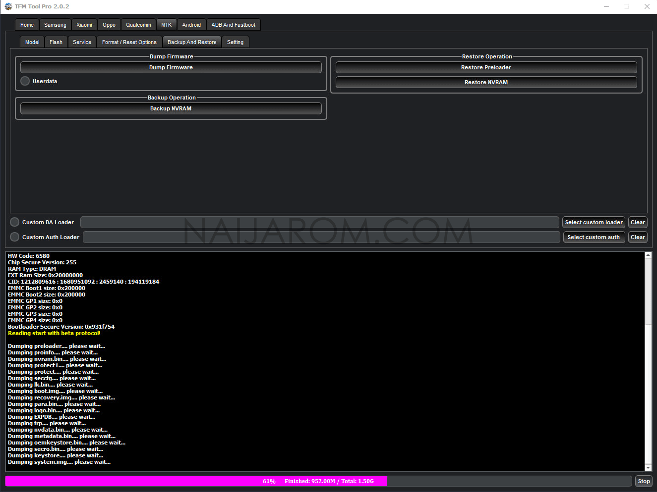This screenshot has width=657, height=492.
Task: Click 'Reading start with beta protocol!' text
Action: tap(54, 333)
